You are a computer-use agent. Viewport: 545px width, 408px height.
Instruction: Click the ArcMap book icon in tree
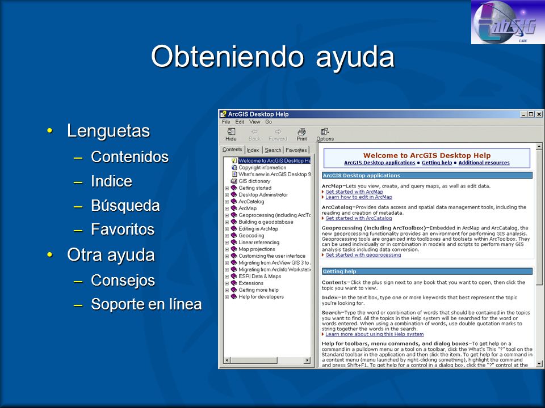coord(234,209)
